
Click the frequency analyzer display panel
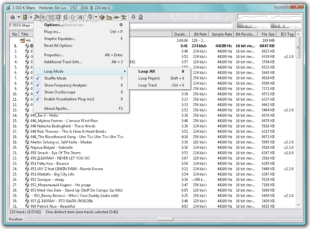pyautogui.click(x=269, y=25)
